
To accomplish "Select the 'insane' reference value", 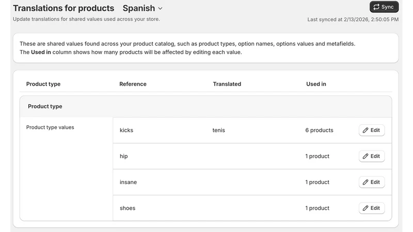I will [128, 182].
